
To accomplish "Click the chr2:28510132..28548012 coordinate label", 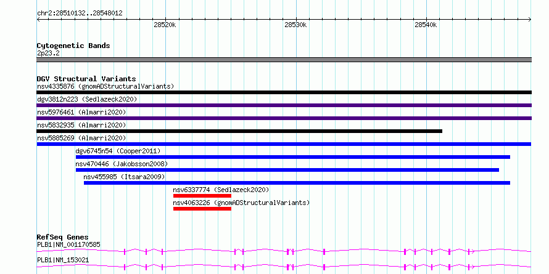I will 80,14.
